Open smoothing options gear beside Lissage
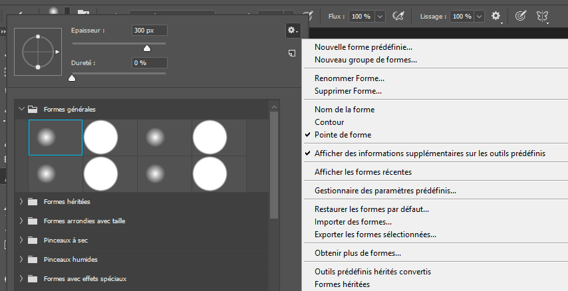This screenshot has width=568, height=291. coord(496,15)
